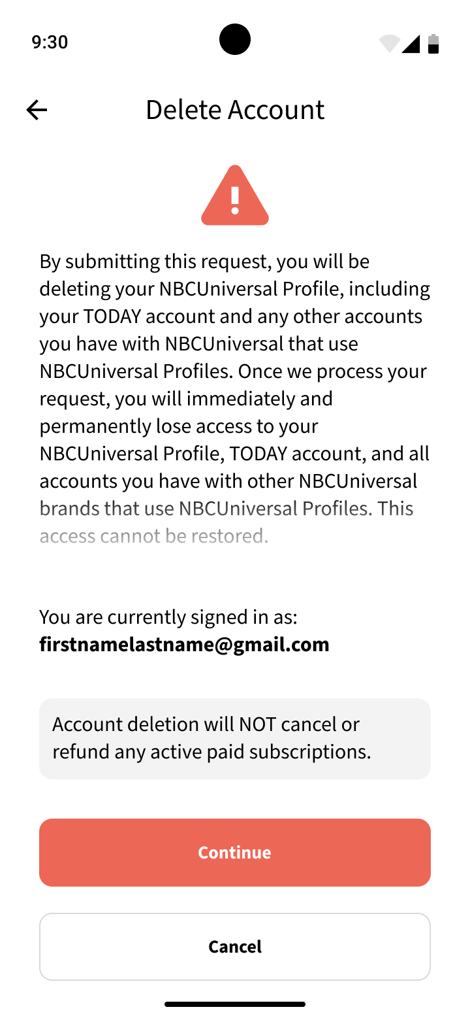470x1020 pixels.
Task: Tap the cellular signal status icon
Action: tap(411, 43)
